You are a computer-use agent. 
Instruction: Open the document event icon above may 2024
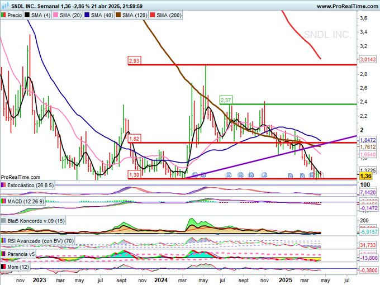[203, 174]
